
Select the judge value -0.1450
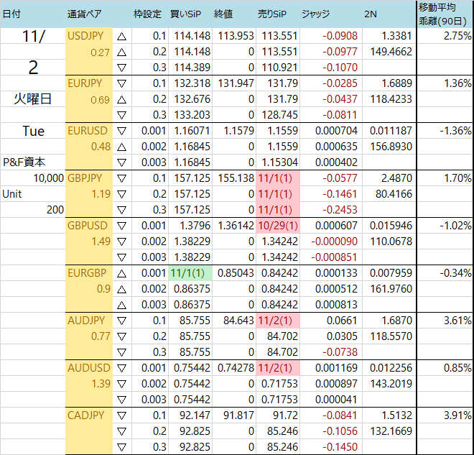click(x=340, y=447)
